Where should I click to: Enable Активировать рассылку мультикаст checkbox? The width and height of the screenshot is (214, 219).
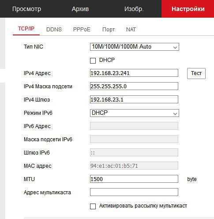(x=93, y=206)
